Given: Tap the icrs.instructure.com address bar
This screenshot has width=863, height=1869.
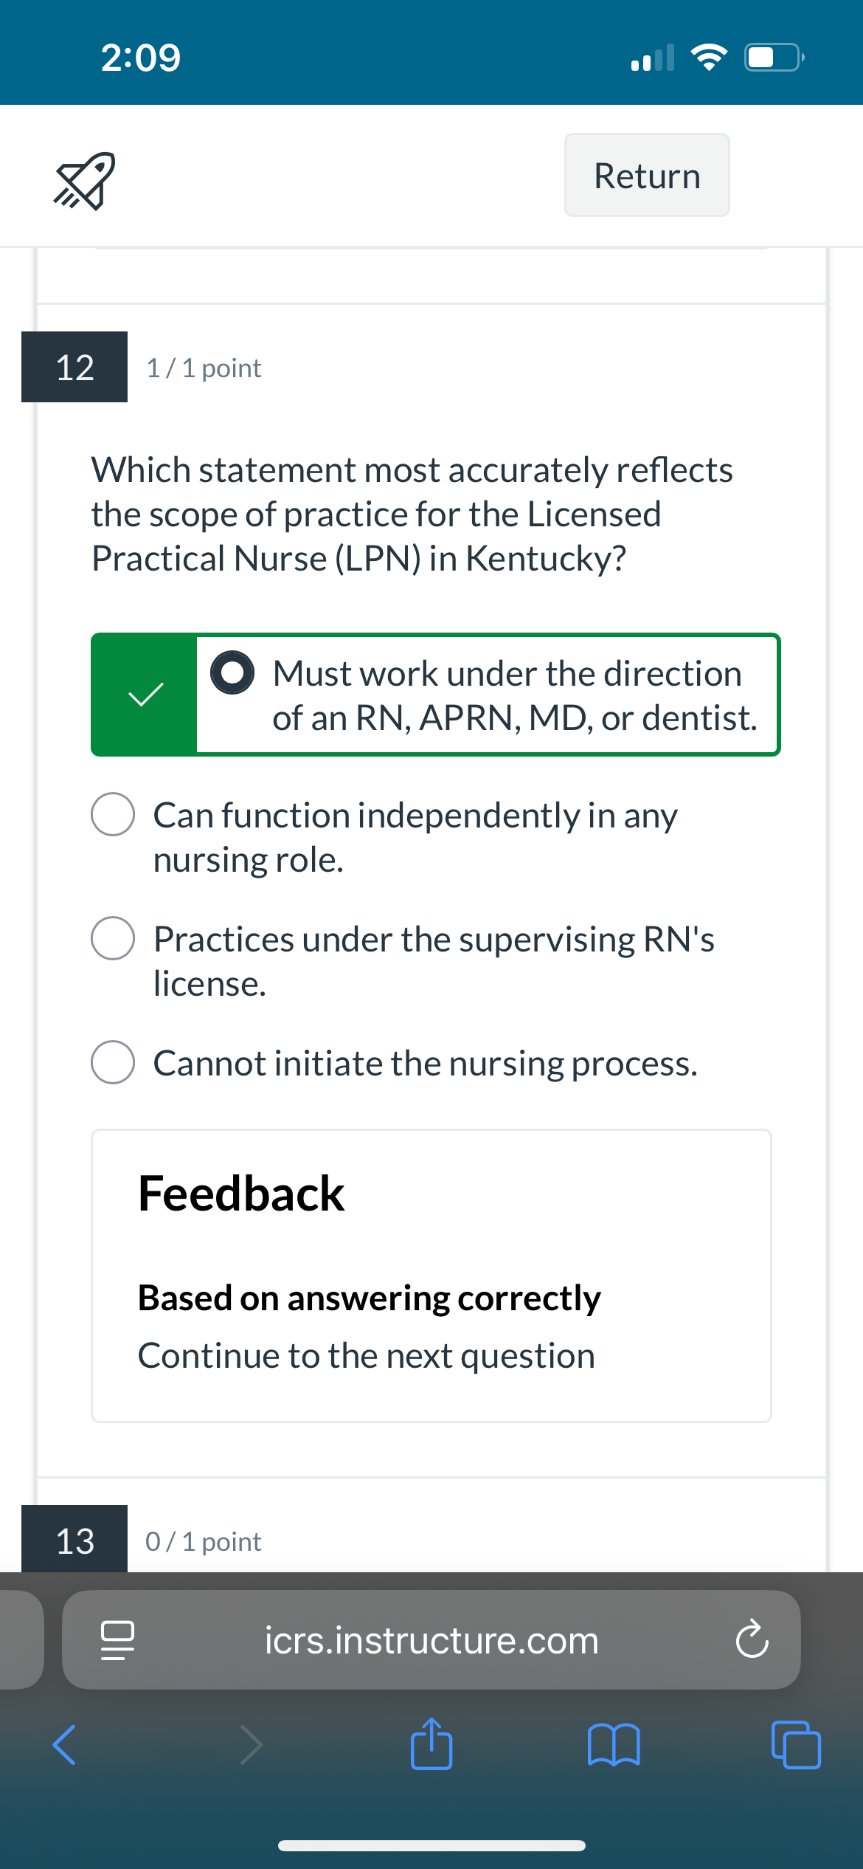Looking at the screenshot, I should [431, 1639].
